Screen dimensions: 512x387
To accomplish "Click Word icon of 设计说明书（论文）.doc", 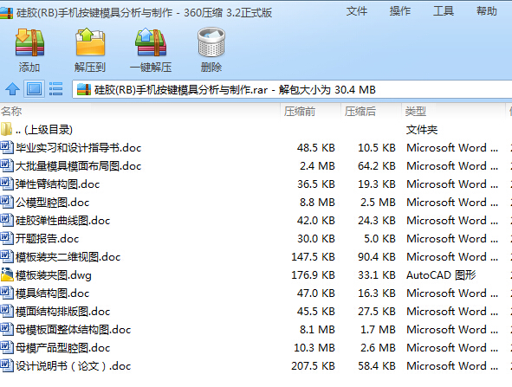I will coord(7,365).
